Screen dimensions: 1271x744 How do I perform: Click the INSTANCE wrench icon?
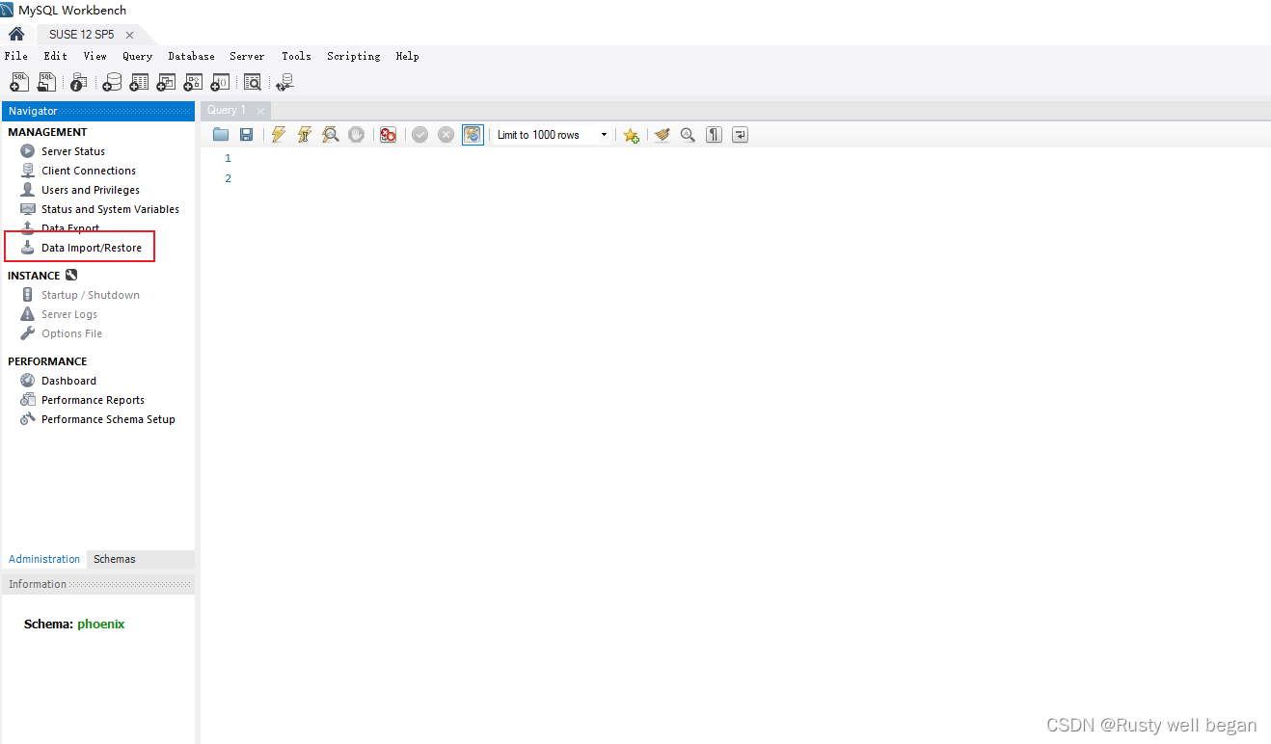click(71, 276)
